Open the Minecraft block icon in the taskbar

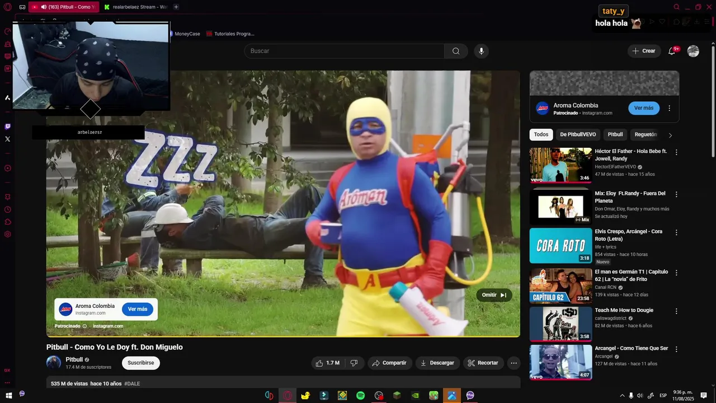[x=397, y=395]
